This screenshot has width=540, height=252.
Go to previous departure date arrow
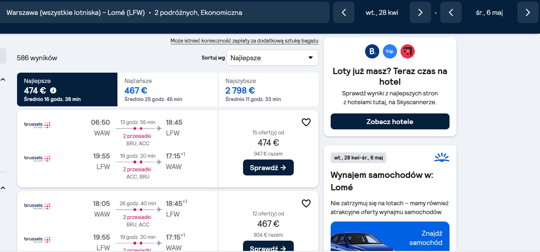tap(343, 12)
